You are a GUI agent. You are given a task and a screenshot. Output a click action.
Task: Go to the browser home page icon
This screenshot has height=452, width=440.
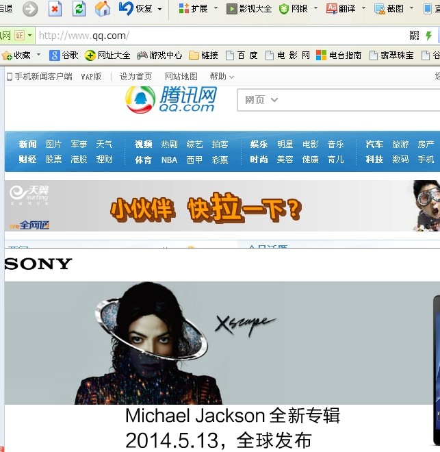tap(102, 9)
